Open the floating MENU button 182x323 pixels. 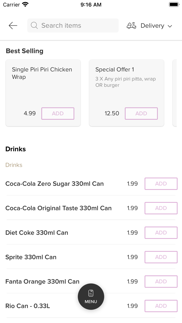(91, 297)
